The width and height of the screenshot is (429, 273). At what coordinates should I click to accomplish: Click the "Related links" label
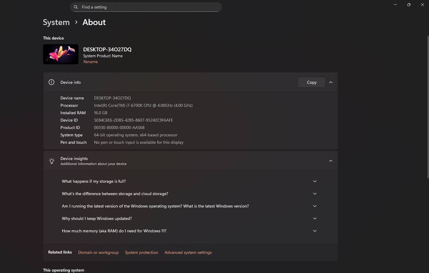coord(60,252)
